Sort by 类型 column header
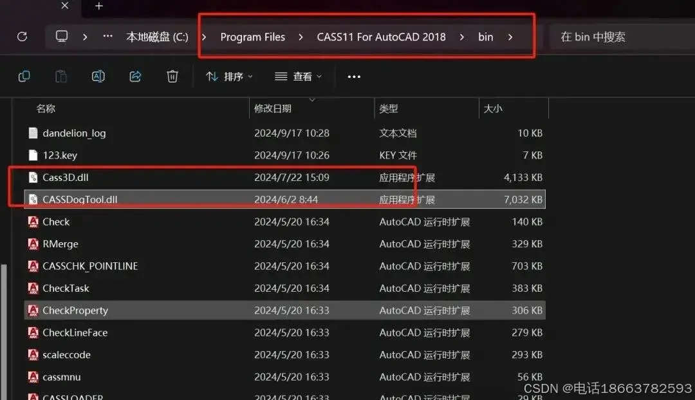The image size is (695, 400). pos(388,109)
